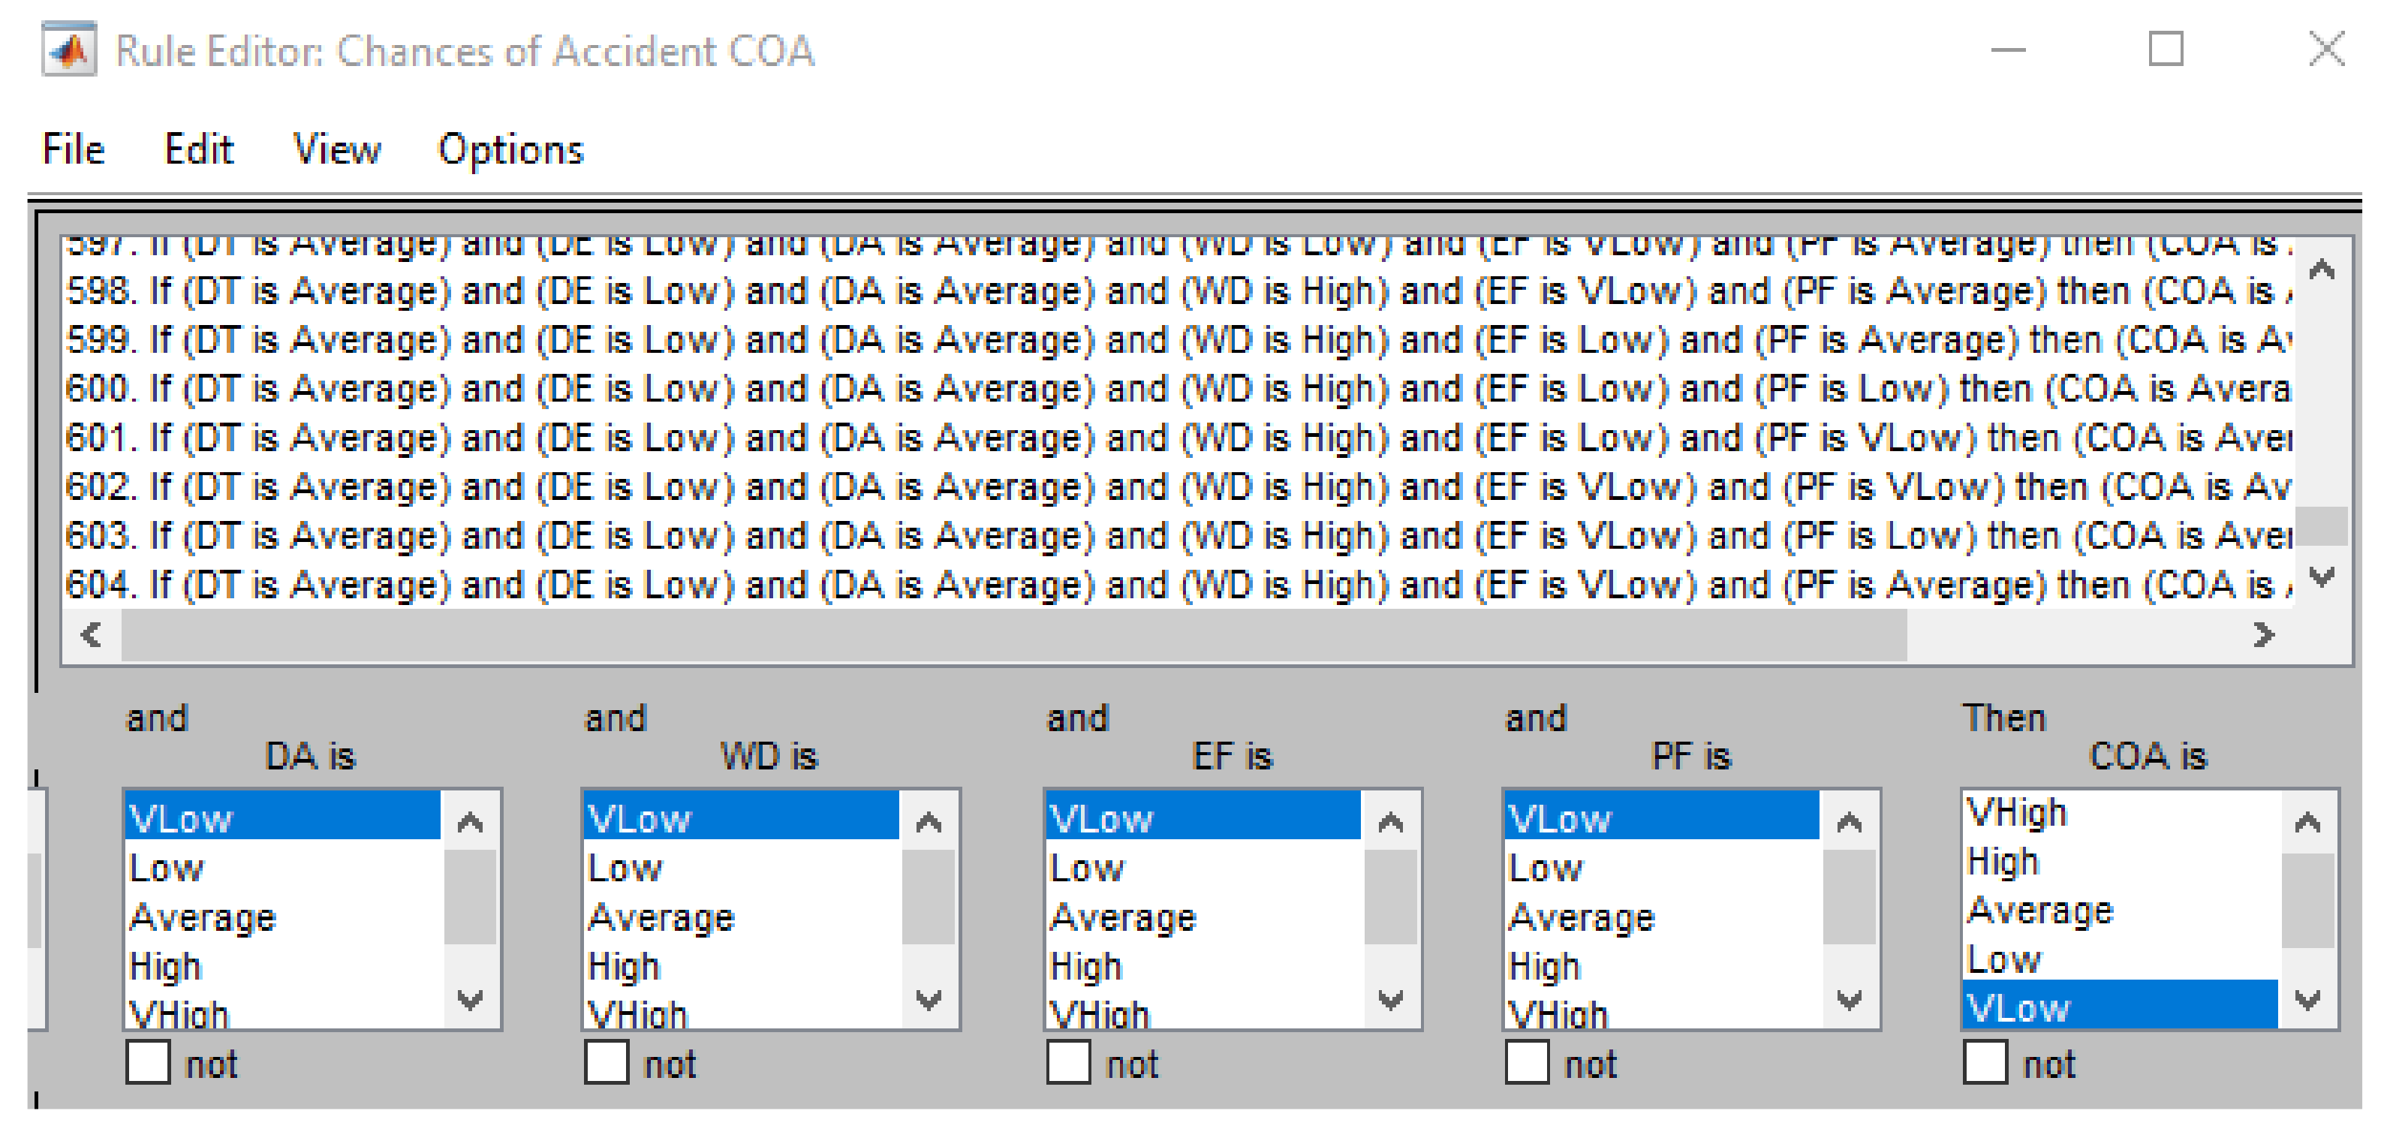Toggle the 'not' checkbox under WD

607,1061
